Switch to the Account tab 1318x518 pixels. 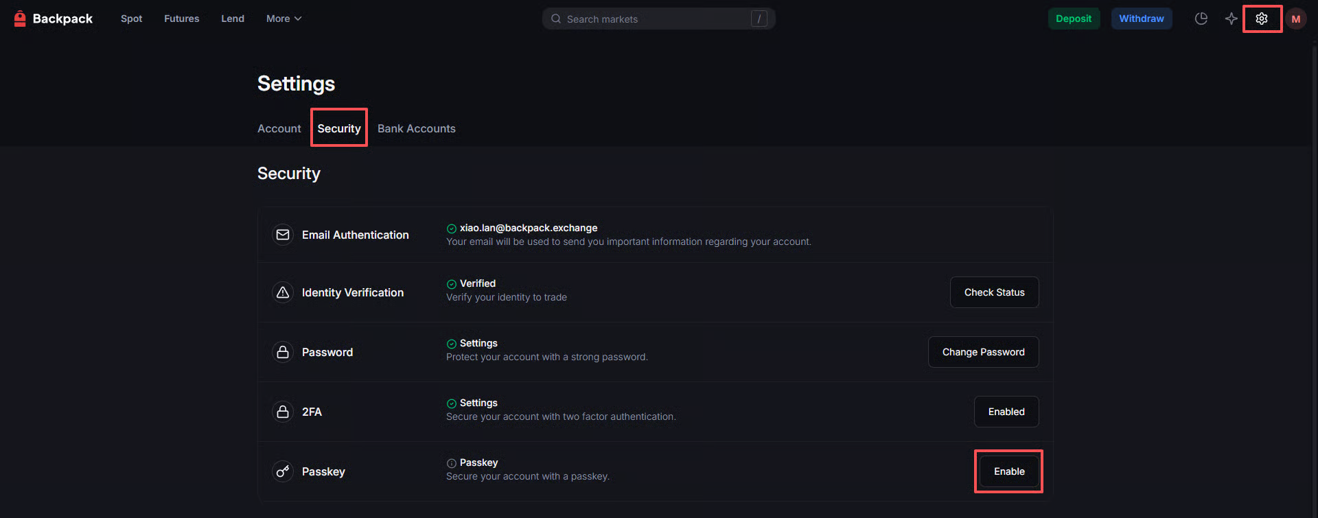(x=279, y=128)
